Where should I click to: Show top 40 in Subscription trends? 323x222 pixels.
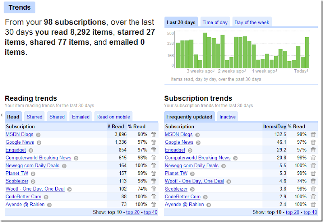pyautogui.click(x=310, y=212)
